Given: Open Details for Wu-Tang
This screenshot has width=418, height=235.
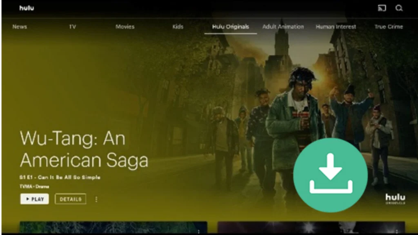Looking at the screenshot, I should coord(70,199).
